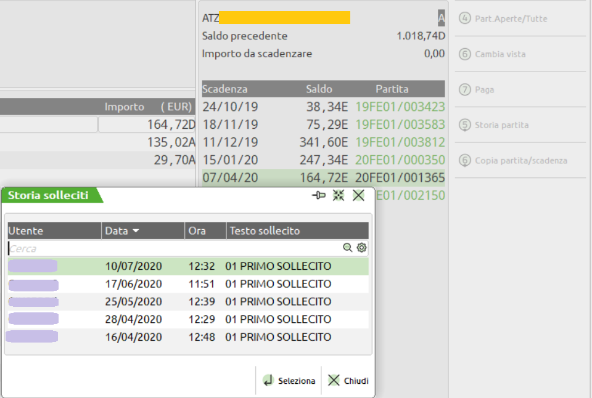Click Copia partita/scadenza option

520,161
